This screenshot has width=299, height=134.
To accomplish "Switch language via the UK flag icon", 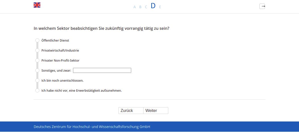I will pyautogui.click(x=37, y=5).
